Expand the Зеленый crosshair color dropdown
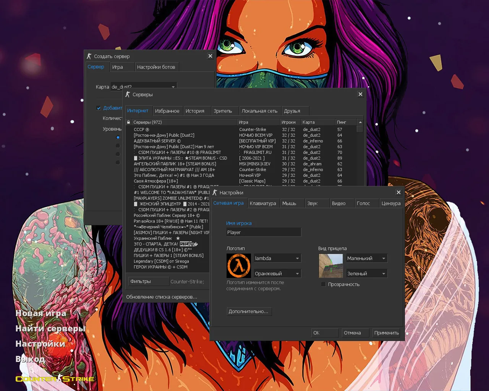 366,274
